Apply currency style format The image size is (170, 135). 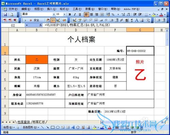pos(108,15)
